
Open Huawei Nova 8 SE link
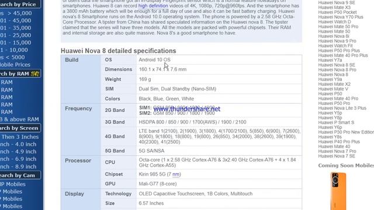337,65
